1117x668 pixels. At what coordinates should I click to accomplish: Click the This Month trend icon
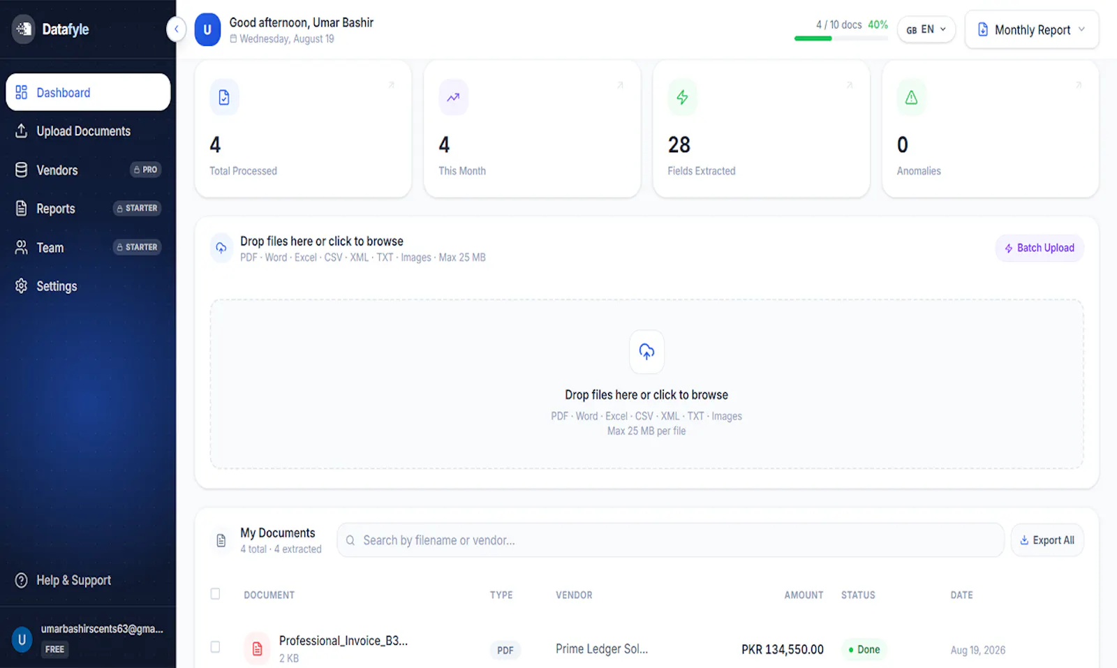(453, 98)
